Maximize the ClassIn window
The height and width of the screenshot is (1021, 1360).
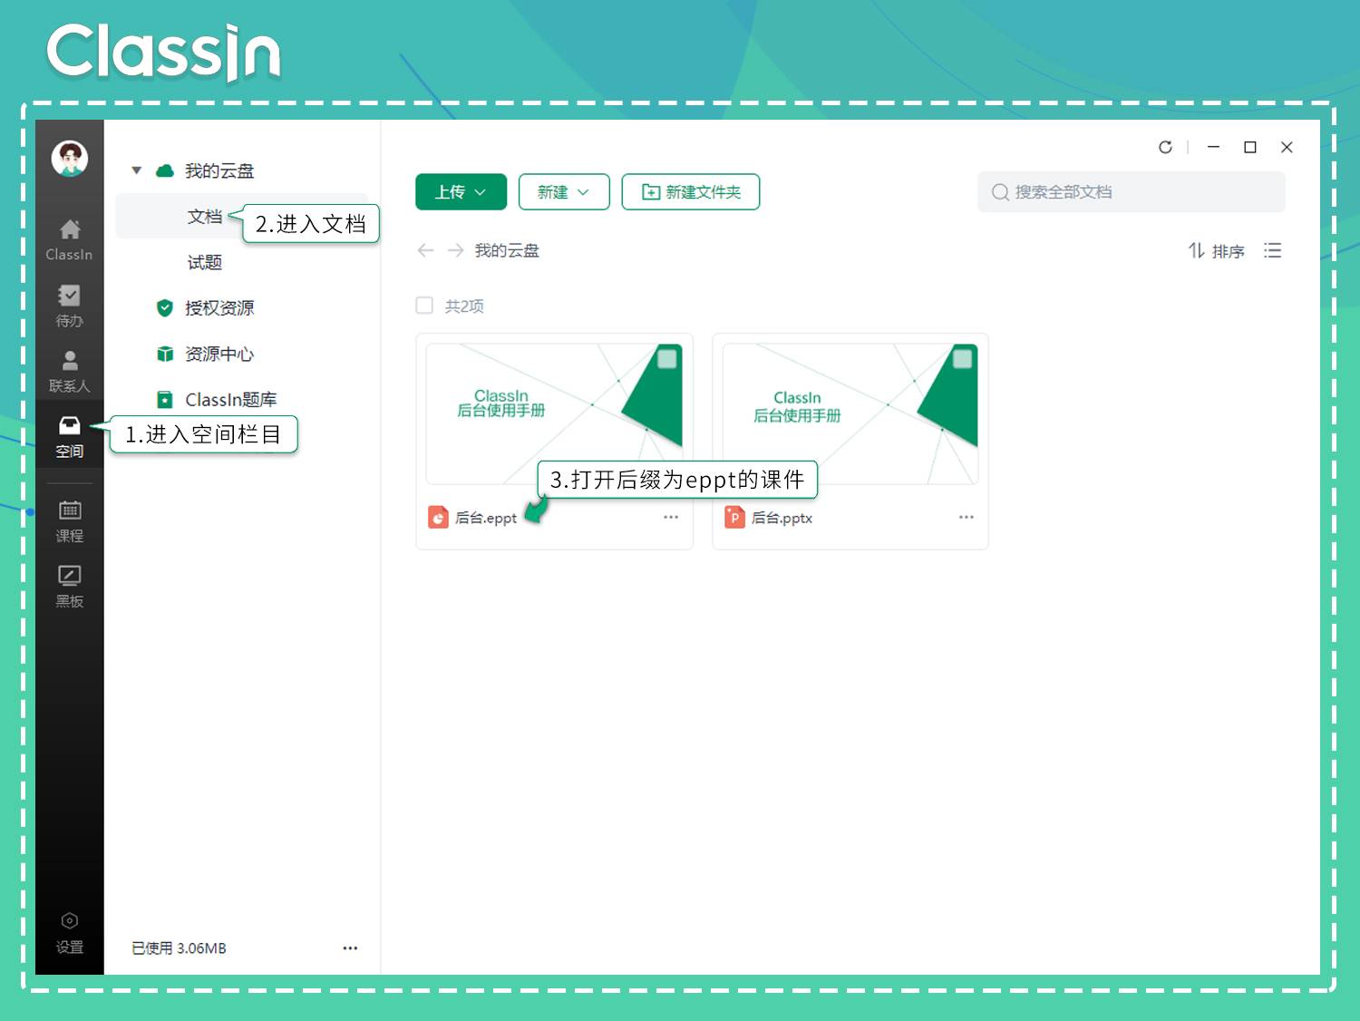pyautogui.click(x=1250, y=147)
